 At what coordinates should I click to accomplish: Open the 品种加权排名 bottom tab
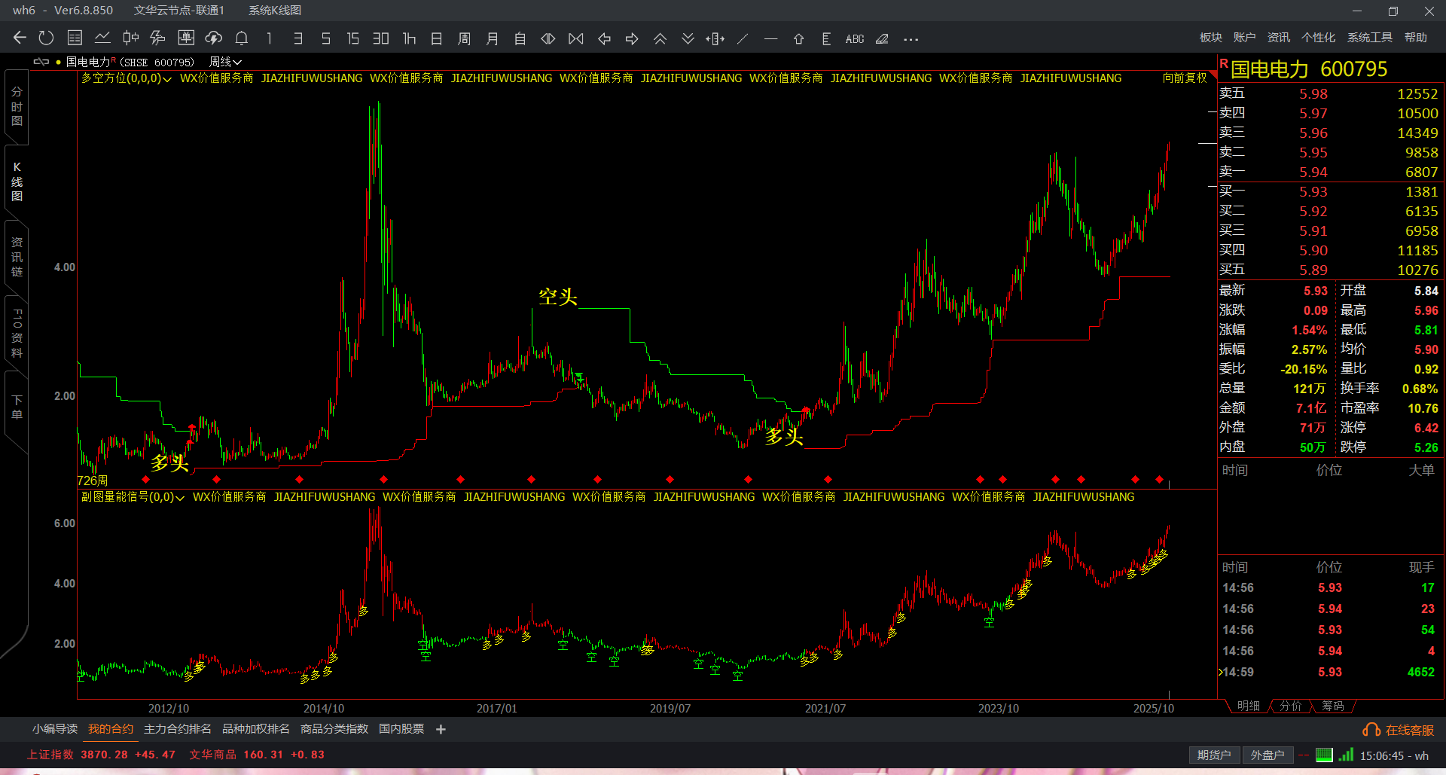point(255,729)
